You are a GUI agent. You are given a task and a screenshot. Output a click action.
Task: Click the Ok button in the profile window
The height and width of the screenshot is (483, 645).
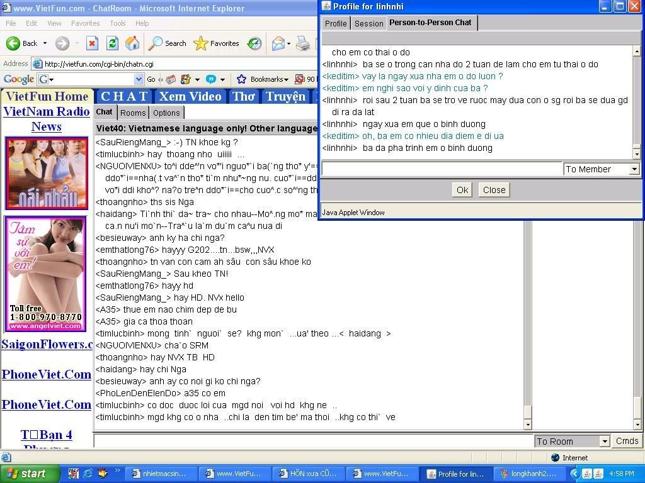pyautogui.click(x=462, y=190)
